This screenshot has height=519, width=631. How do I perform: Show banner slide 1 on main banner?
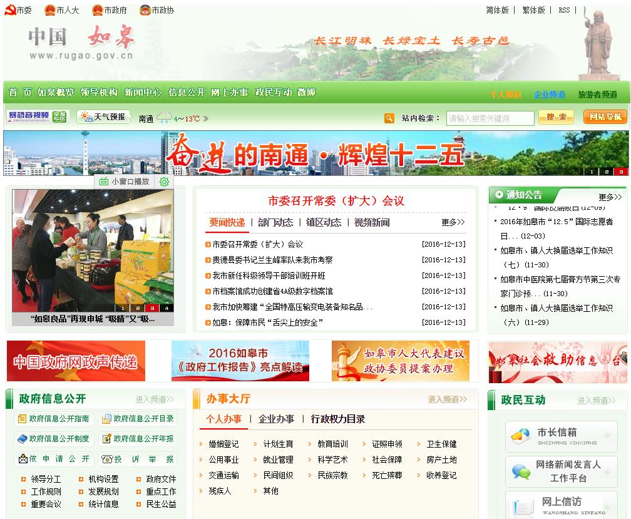(592, 172)
